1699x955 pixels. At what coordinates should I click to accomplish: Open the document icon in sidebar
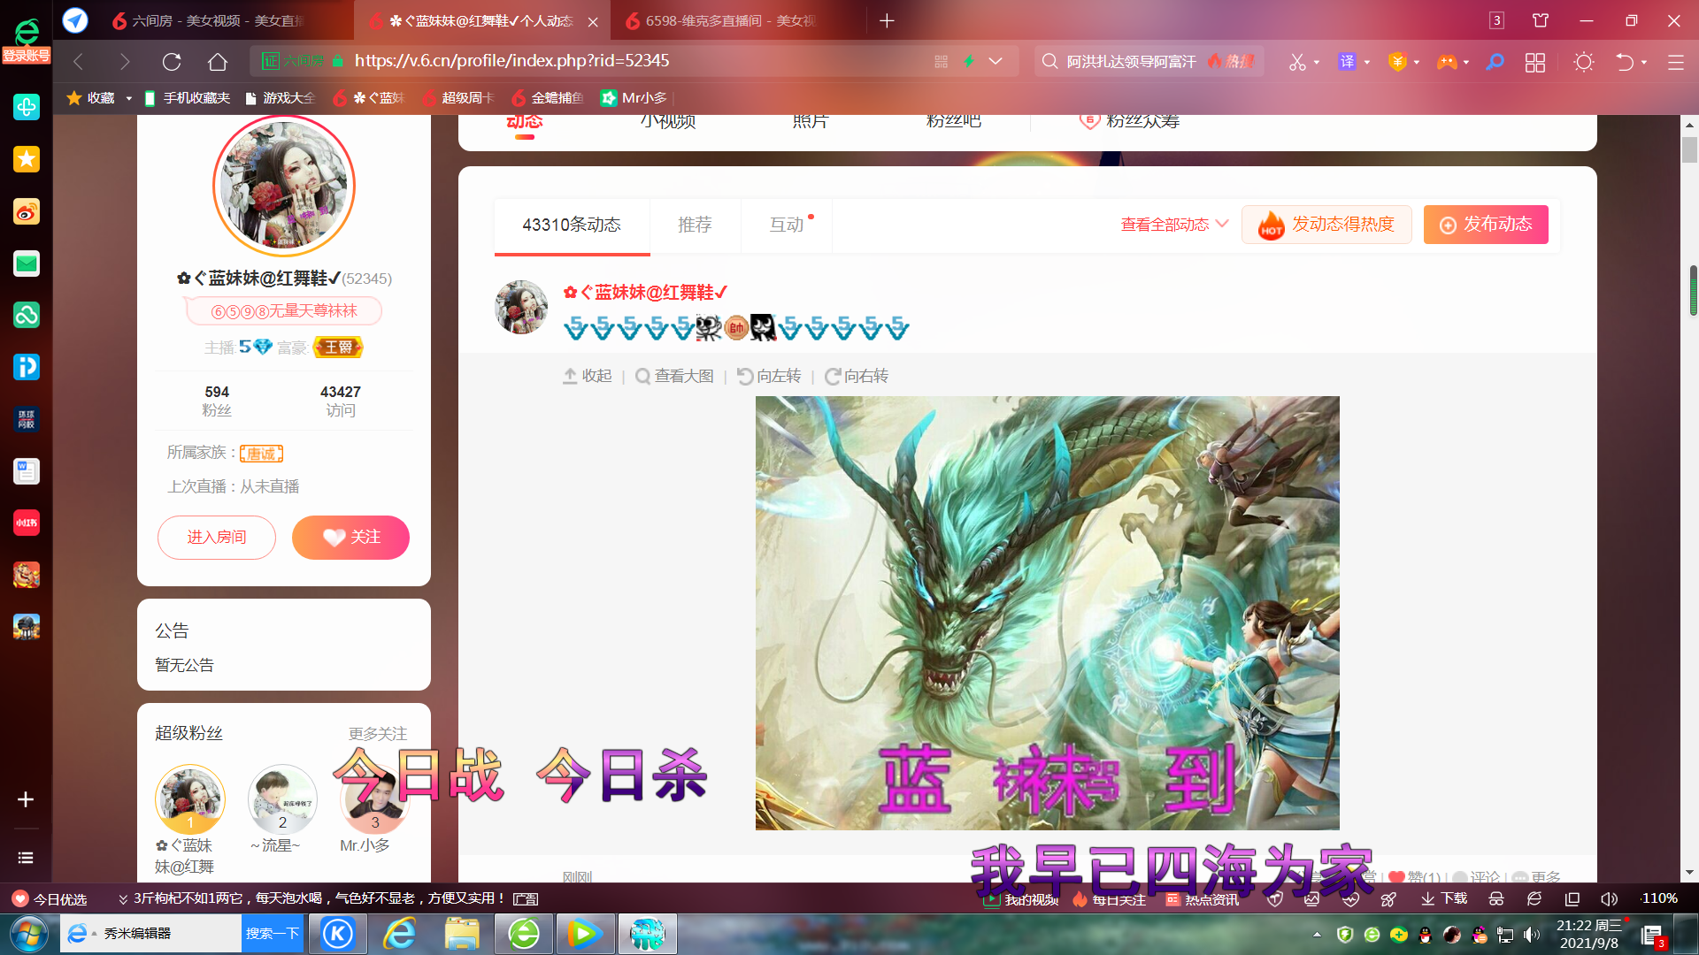(27, 471)
